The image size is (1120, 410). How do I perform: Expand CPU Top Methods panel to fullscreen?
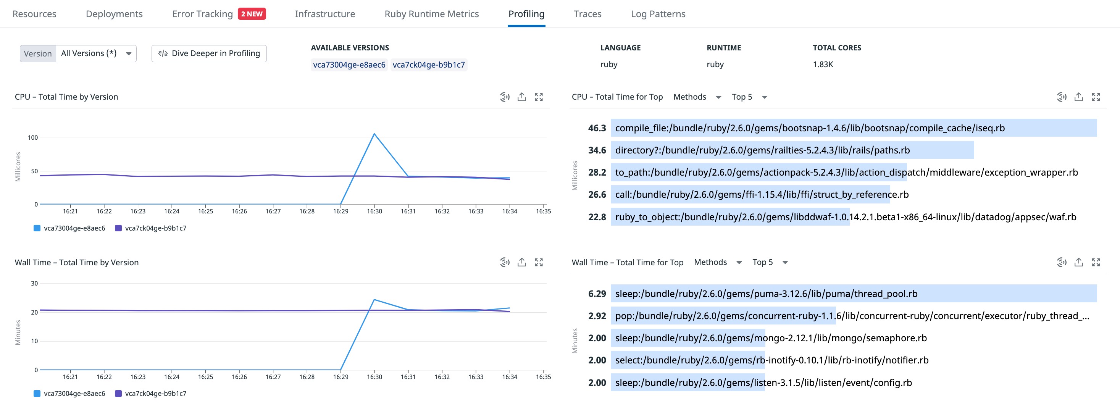click(x=1096, y=97)
